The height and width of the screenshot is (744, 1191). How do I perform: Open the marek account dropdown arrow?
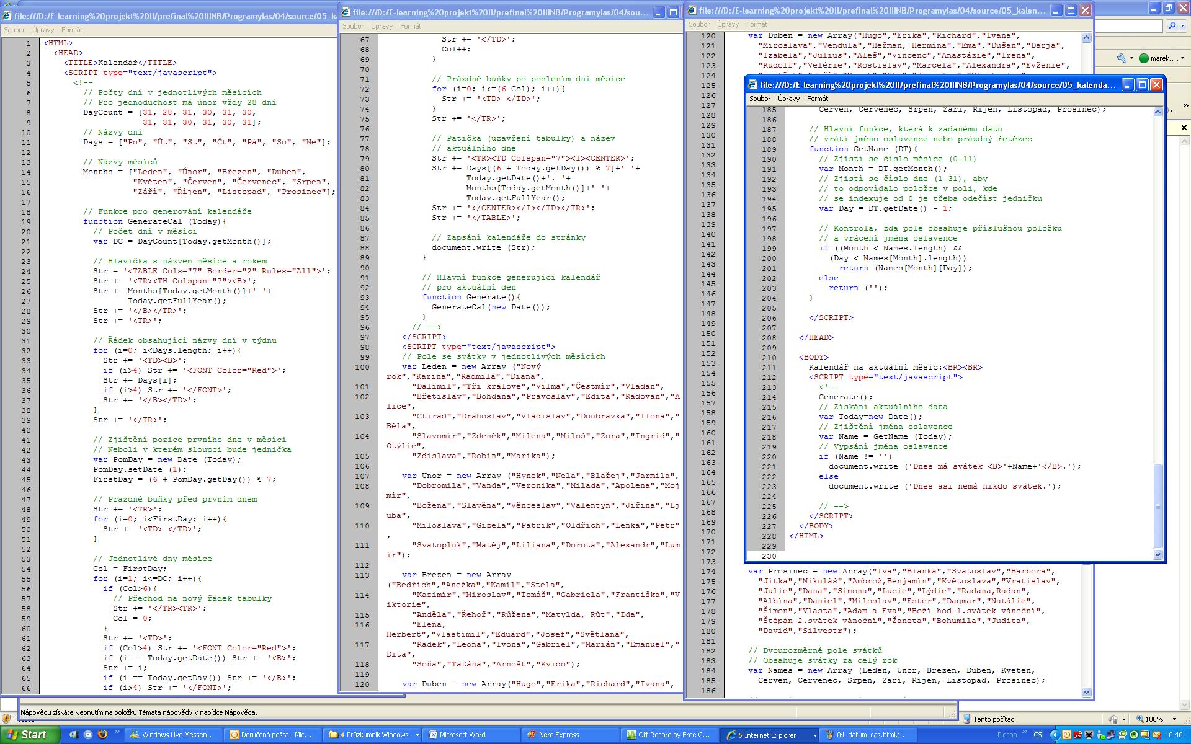pyautogui.click(x=1182, y=58)
